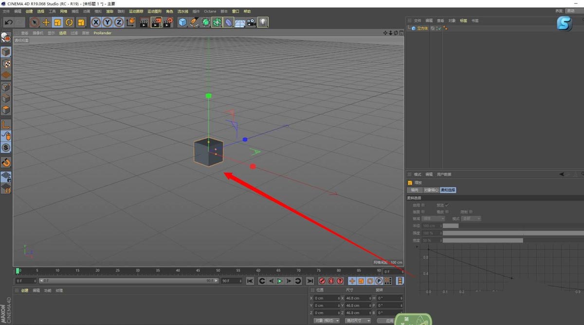
Task: Enable Snap magnet icon on left
Action: click(x=6, y=162)
